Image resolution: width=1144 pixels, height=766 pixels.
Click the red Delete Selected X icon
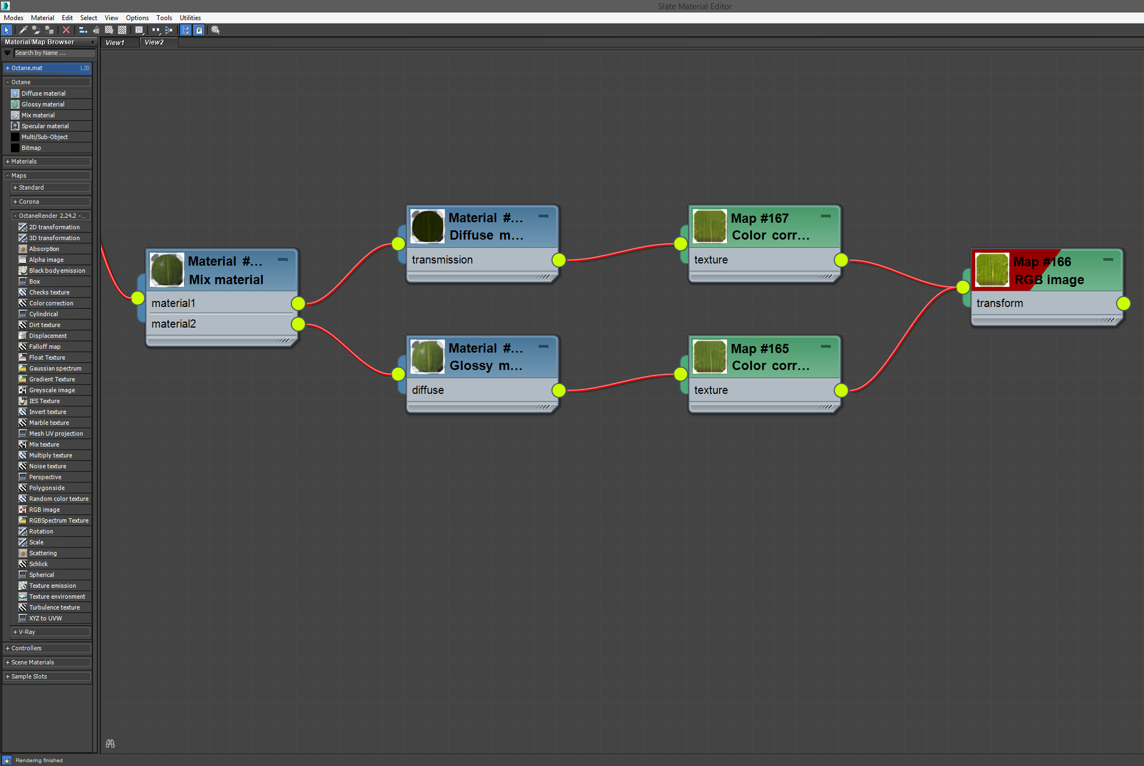66,30
